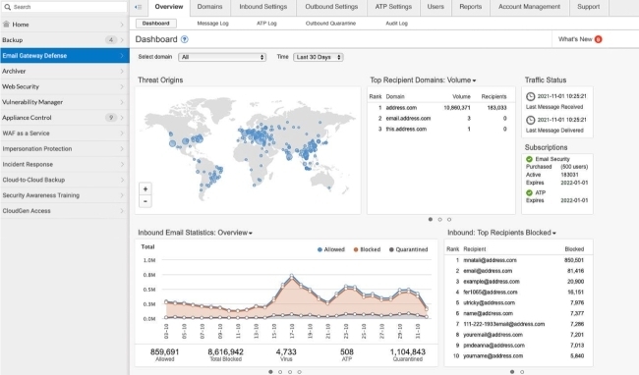Open the Time Last 30 Days dropdown
This screenshot has height=375, width=639.
click(x=319, y=57)
